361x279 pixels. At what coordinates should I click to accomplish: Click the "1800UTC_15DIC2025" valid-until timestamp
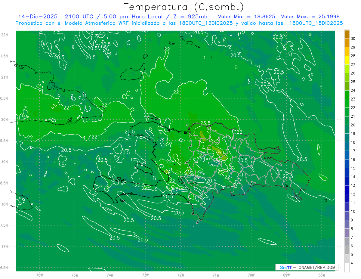pyautogui.click(x=316, y=23)
